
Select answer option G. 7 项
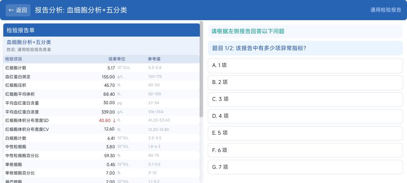[x=305, y=168]
